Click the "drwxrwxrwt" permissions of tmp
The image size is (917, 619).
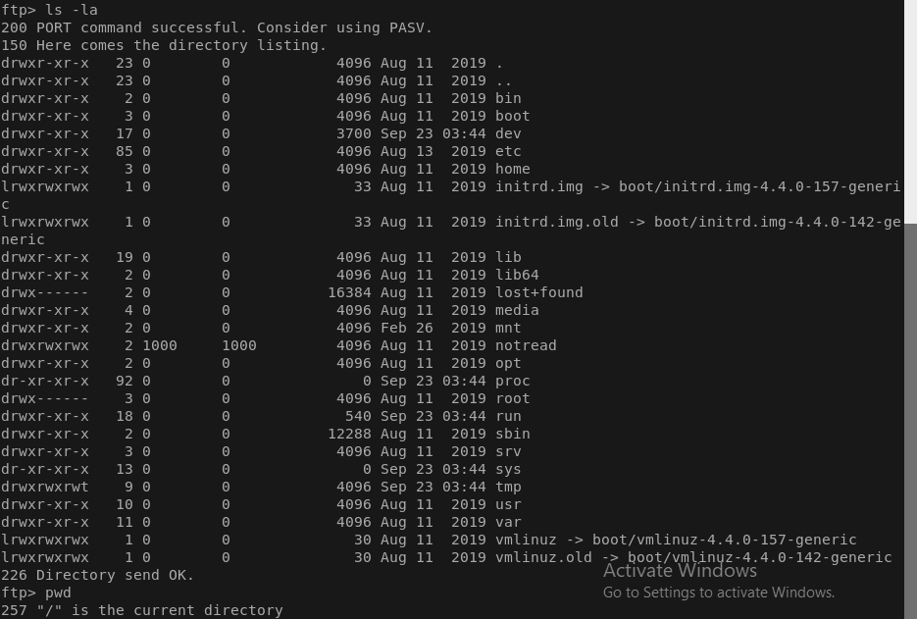[x=44, y=487]
